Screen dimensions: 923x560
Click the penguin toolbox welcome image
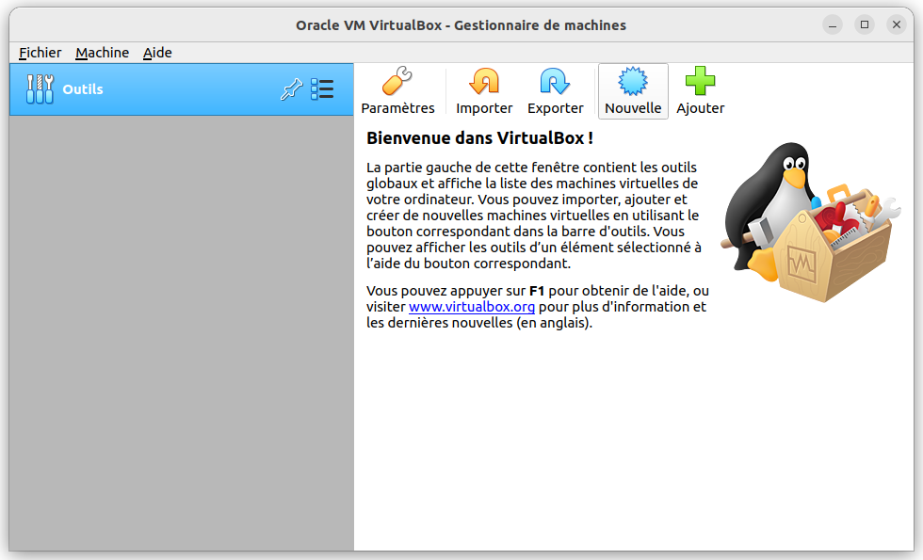[x=811, y=222]
